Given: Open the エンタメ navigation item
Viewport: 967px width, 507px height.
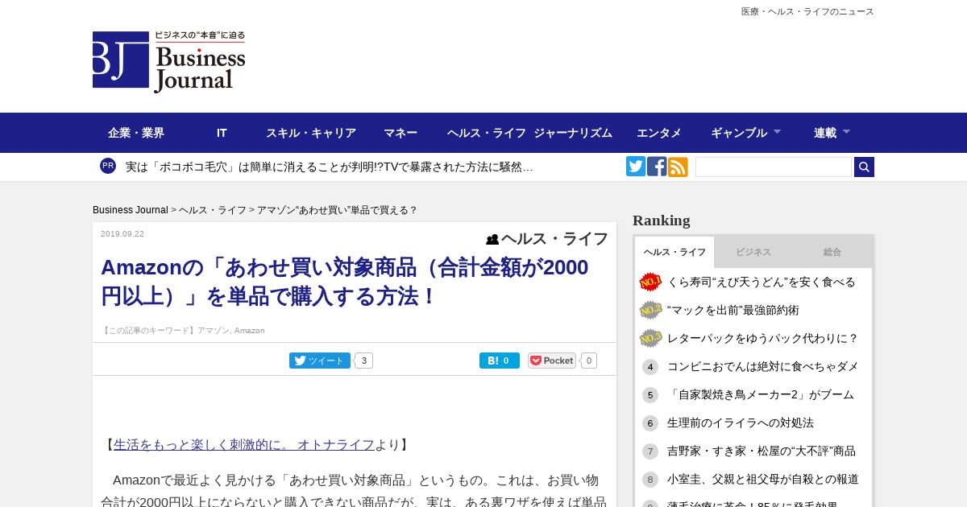Looking at the screenshot, I should (659, 133).
